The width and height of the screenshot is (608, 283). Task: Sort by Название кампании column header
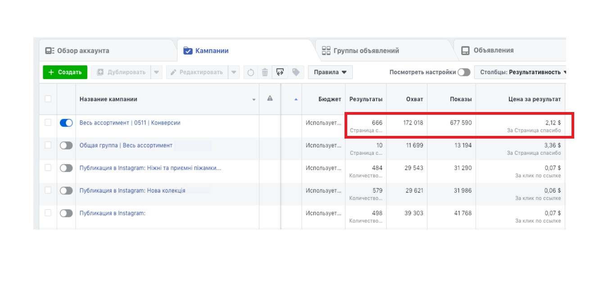pyautogui.click(x=109, y=99)
